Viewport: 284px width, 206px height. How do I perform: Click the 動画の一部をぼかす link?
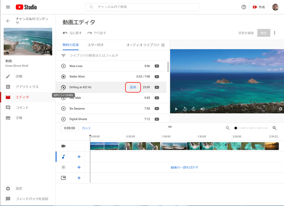point(184,167)
